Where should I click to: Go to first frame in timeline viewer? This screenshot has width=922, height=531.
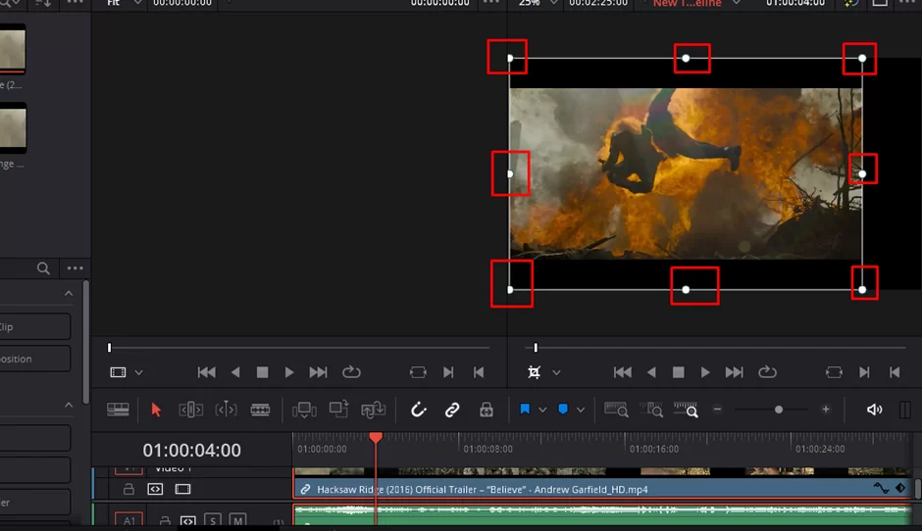tap(623, 372)
